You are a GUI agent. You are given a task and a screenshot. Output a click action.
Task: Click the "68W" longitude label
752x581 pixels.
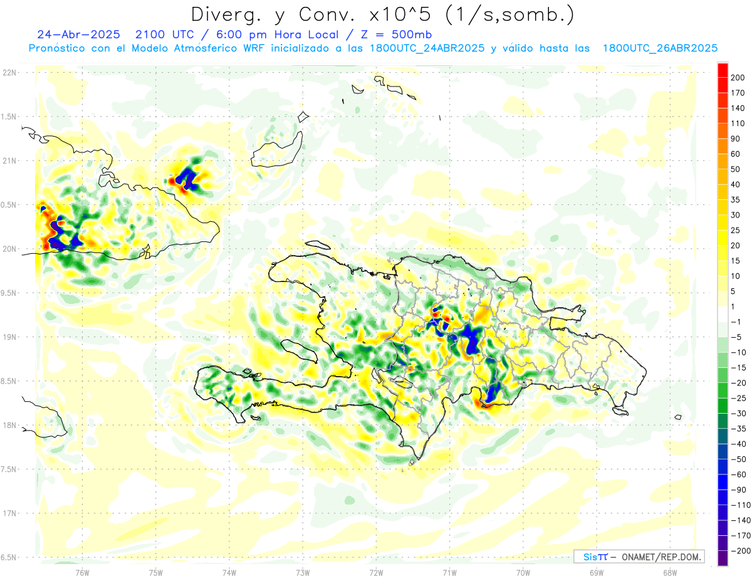coord(670,573)
